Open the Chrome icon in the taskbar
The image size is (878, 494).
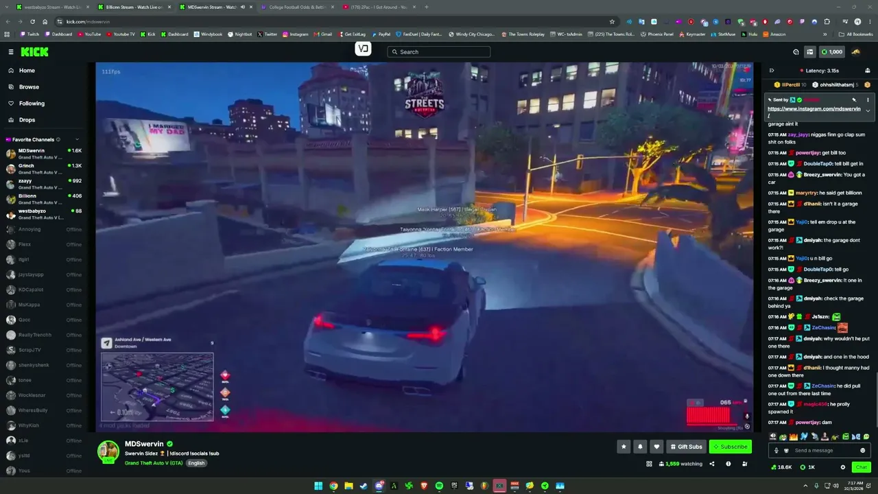click(x=333, y=486)
